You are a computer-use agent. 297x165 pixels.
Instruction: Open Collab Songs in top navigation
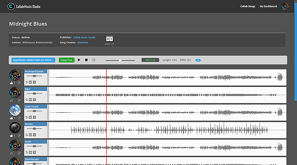coord(248,6)
